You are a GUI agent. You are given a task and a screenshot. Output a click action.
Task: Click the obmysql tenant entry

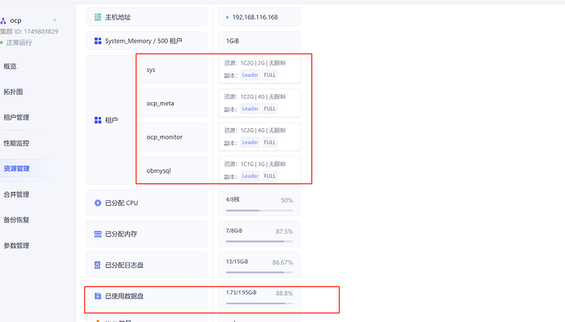tap(174, 170)
